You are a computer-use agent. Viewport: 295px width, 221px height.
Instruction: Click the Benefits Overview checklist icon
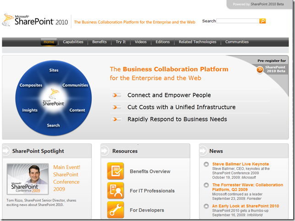click(x=115, y=171)
